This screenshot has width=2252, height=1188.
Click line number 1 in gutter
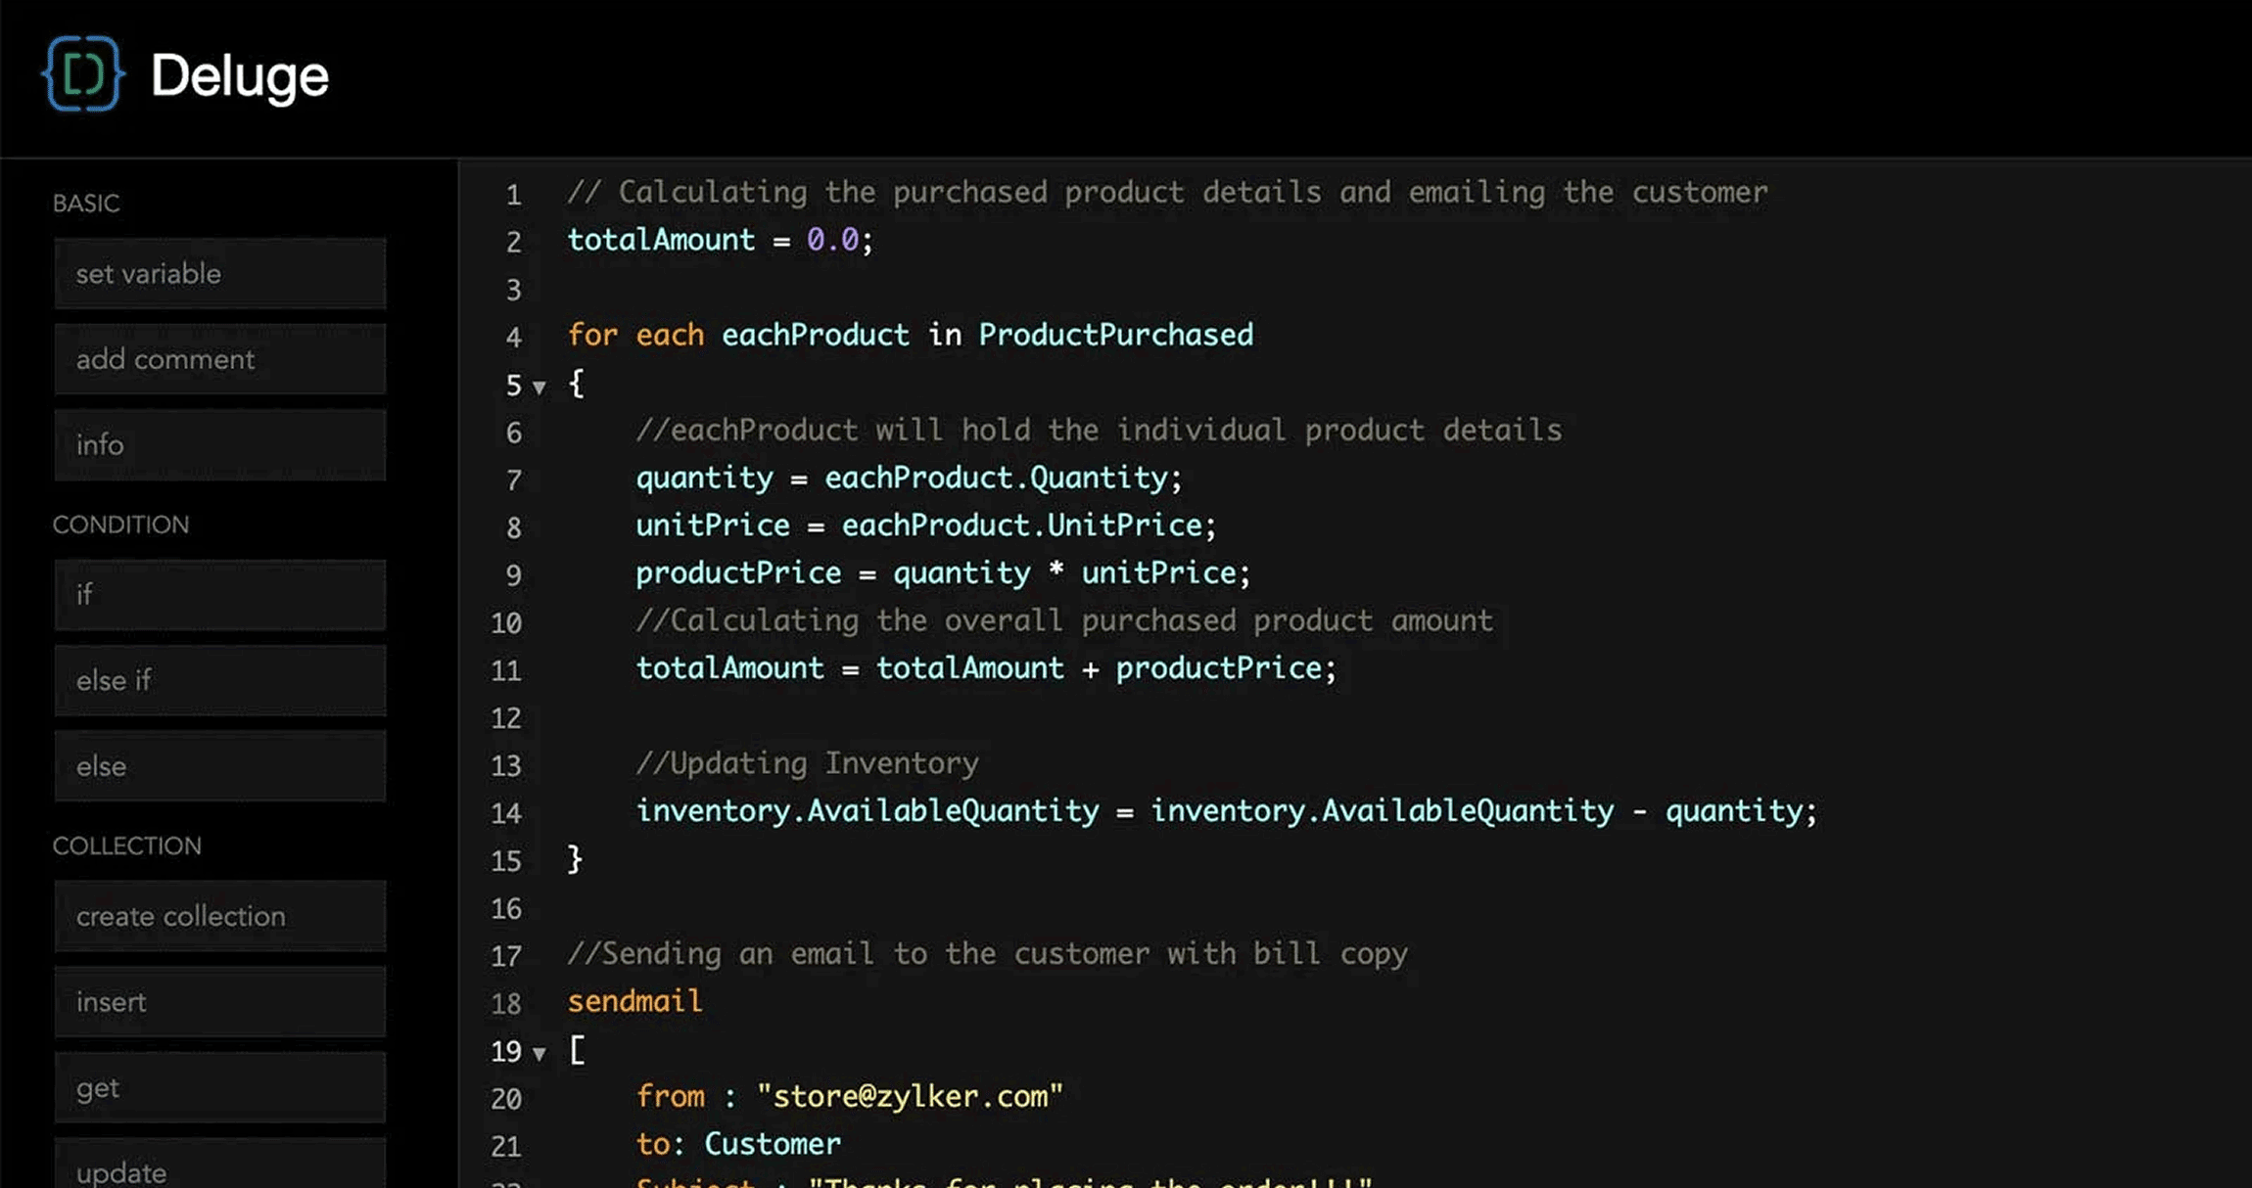click(x=513, y=195)
